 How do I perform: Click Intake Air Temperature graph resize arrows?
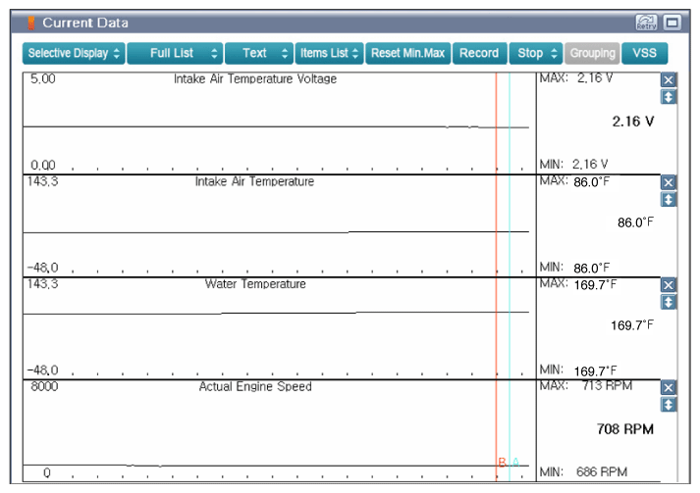(x=669, y=199)
